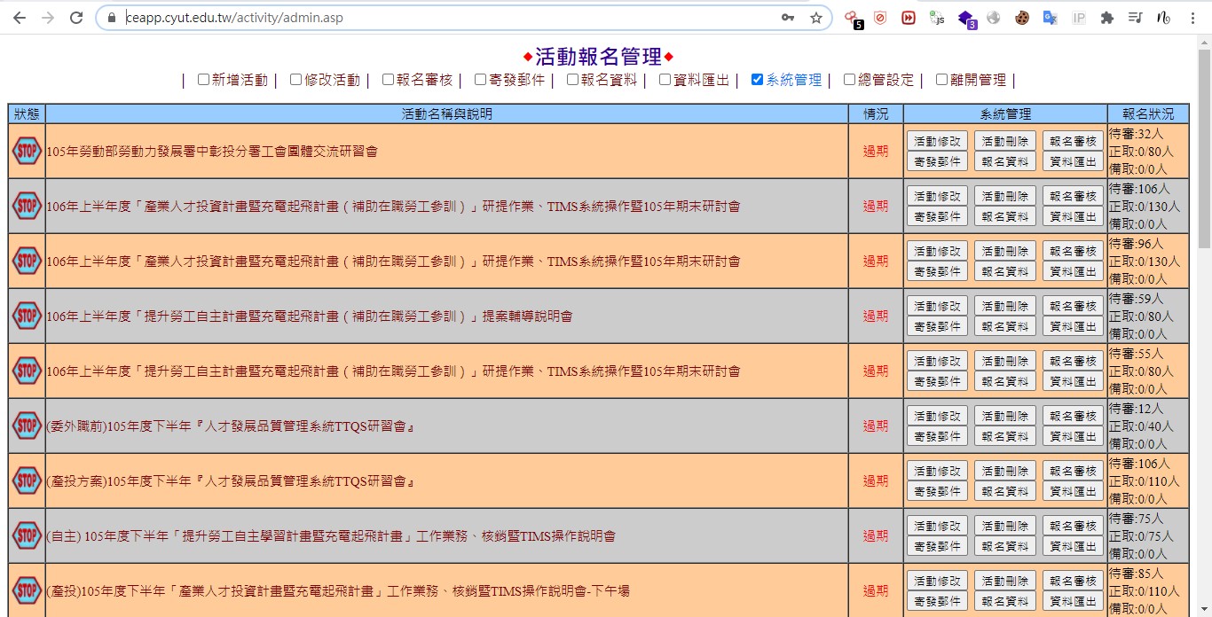Click 寄發郵件 button in 提案輔導說明會 row

pyautogui.click(x=937, y=326)
